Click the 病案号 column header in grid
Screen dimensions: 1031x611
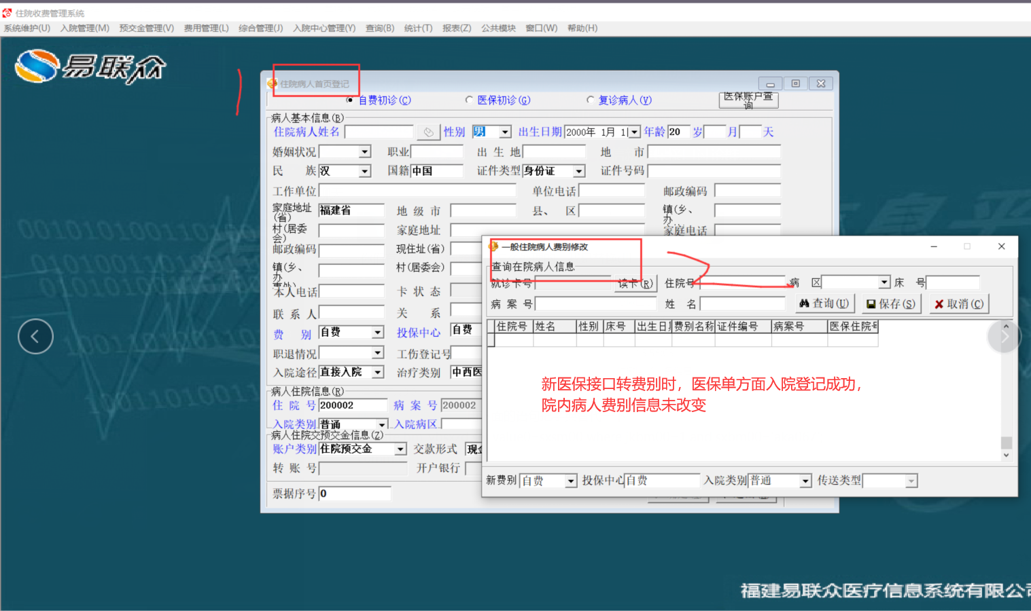coord(800,327)
